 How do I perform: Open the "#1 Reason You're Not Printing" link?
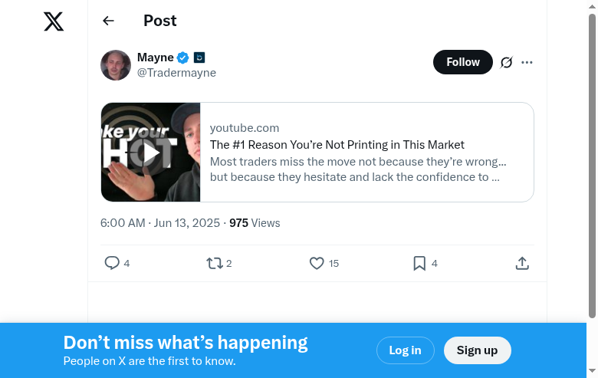click(x=337, y=145)
